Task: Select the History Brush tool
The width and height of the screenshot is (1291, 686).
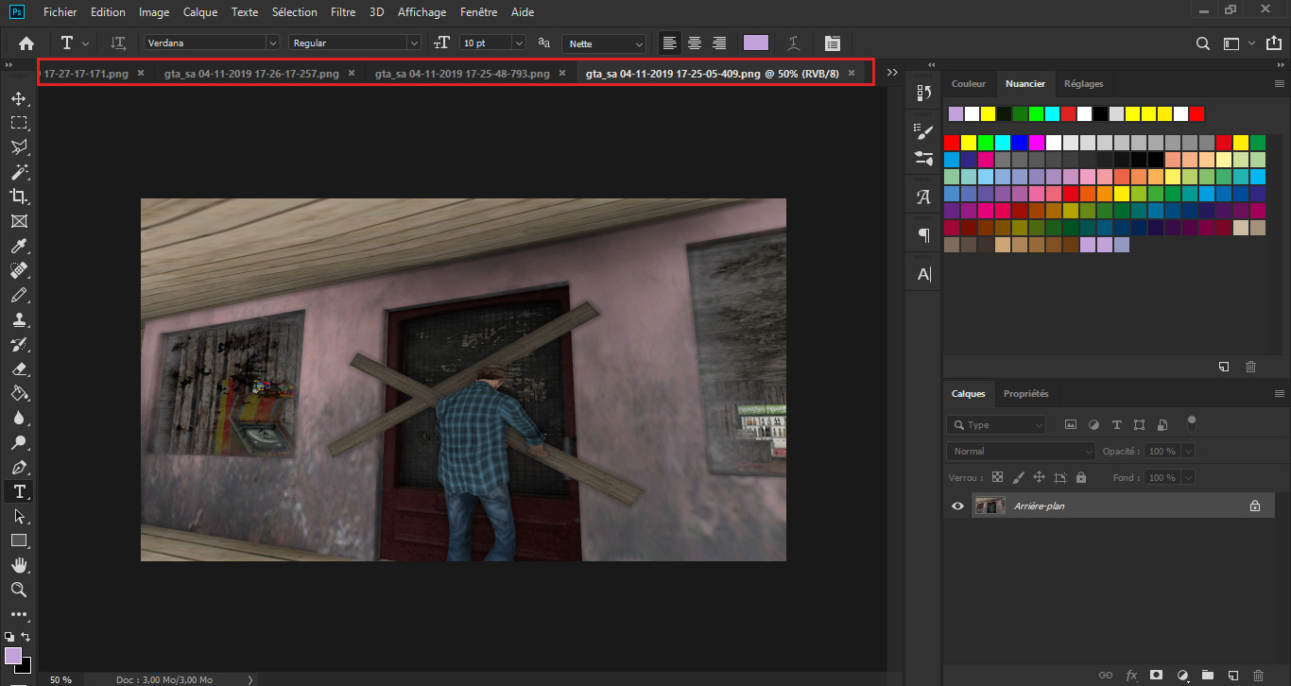Action: pos(18,344)
